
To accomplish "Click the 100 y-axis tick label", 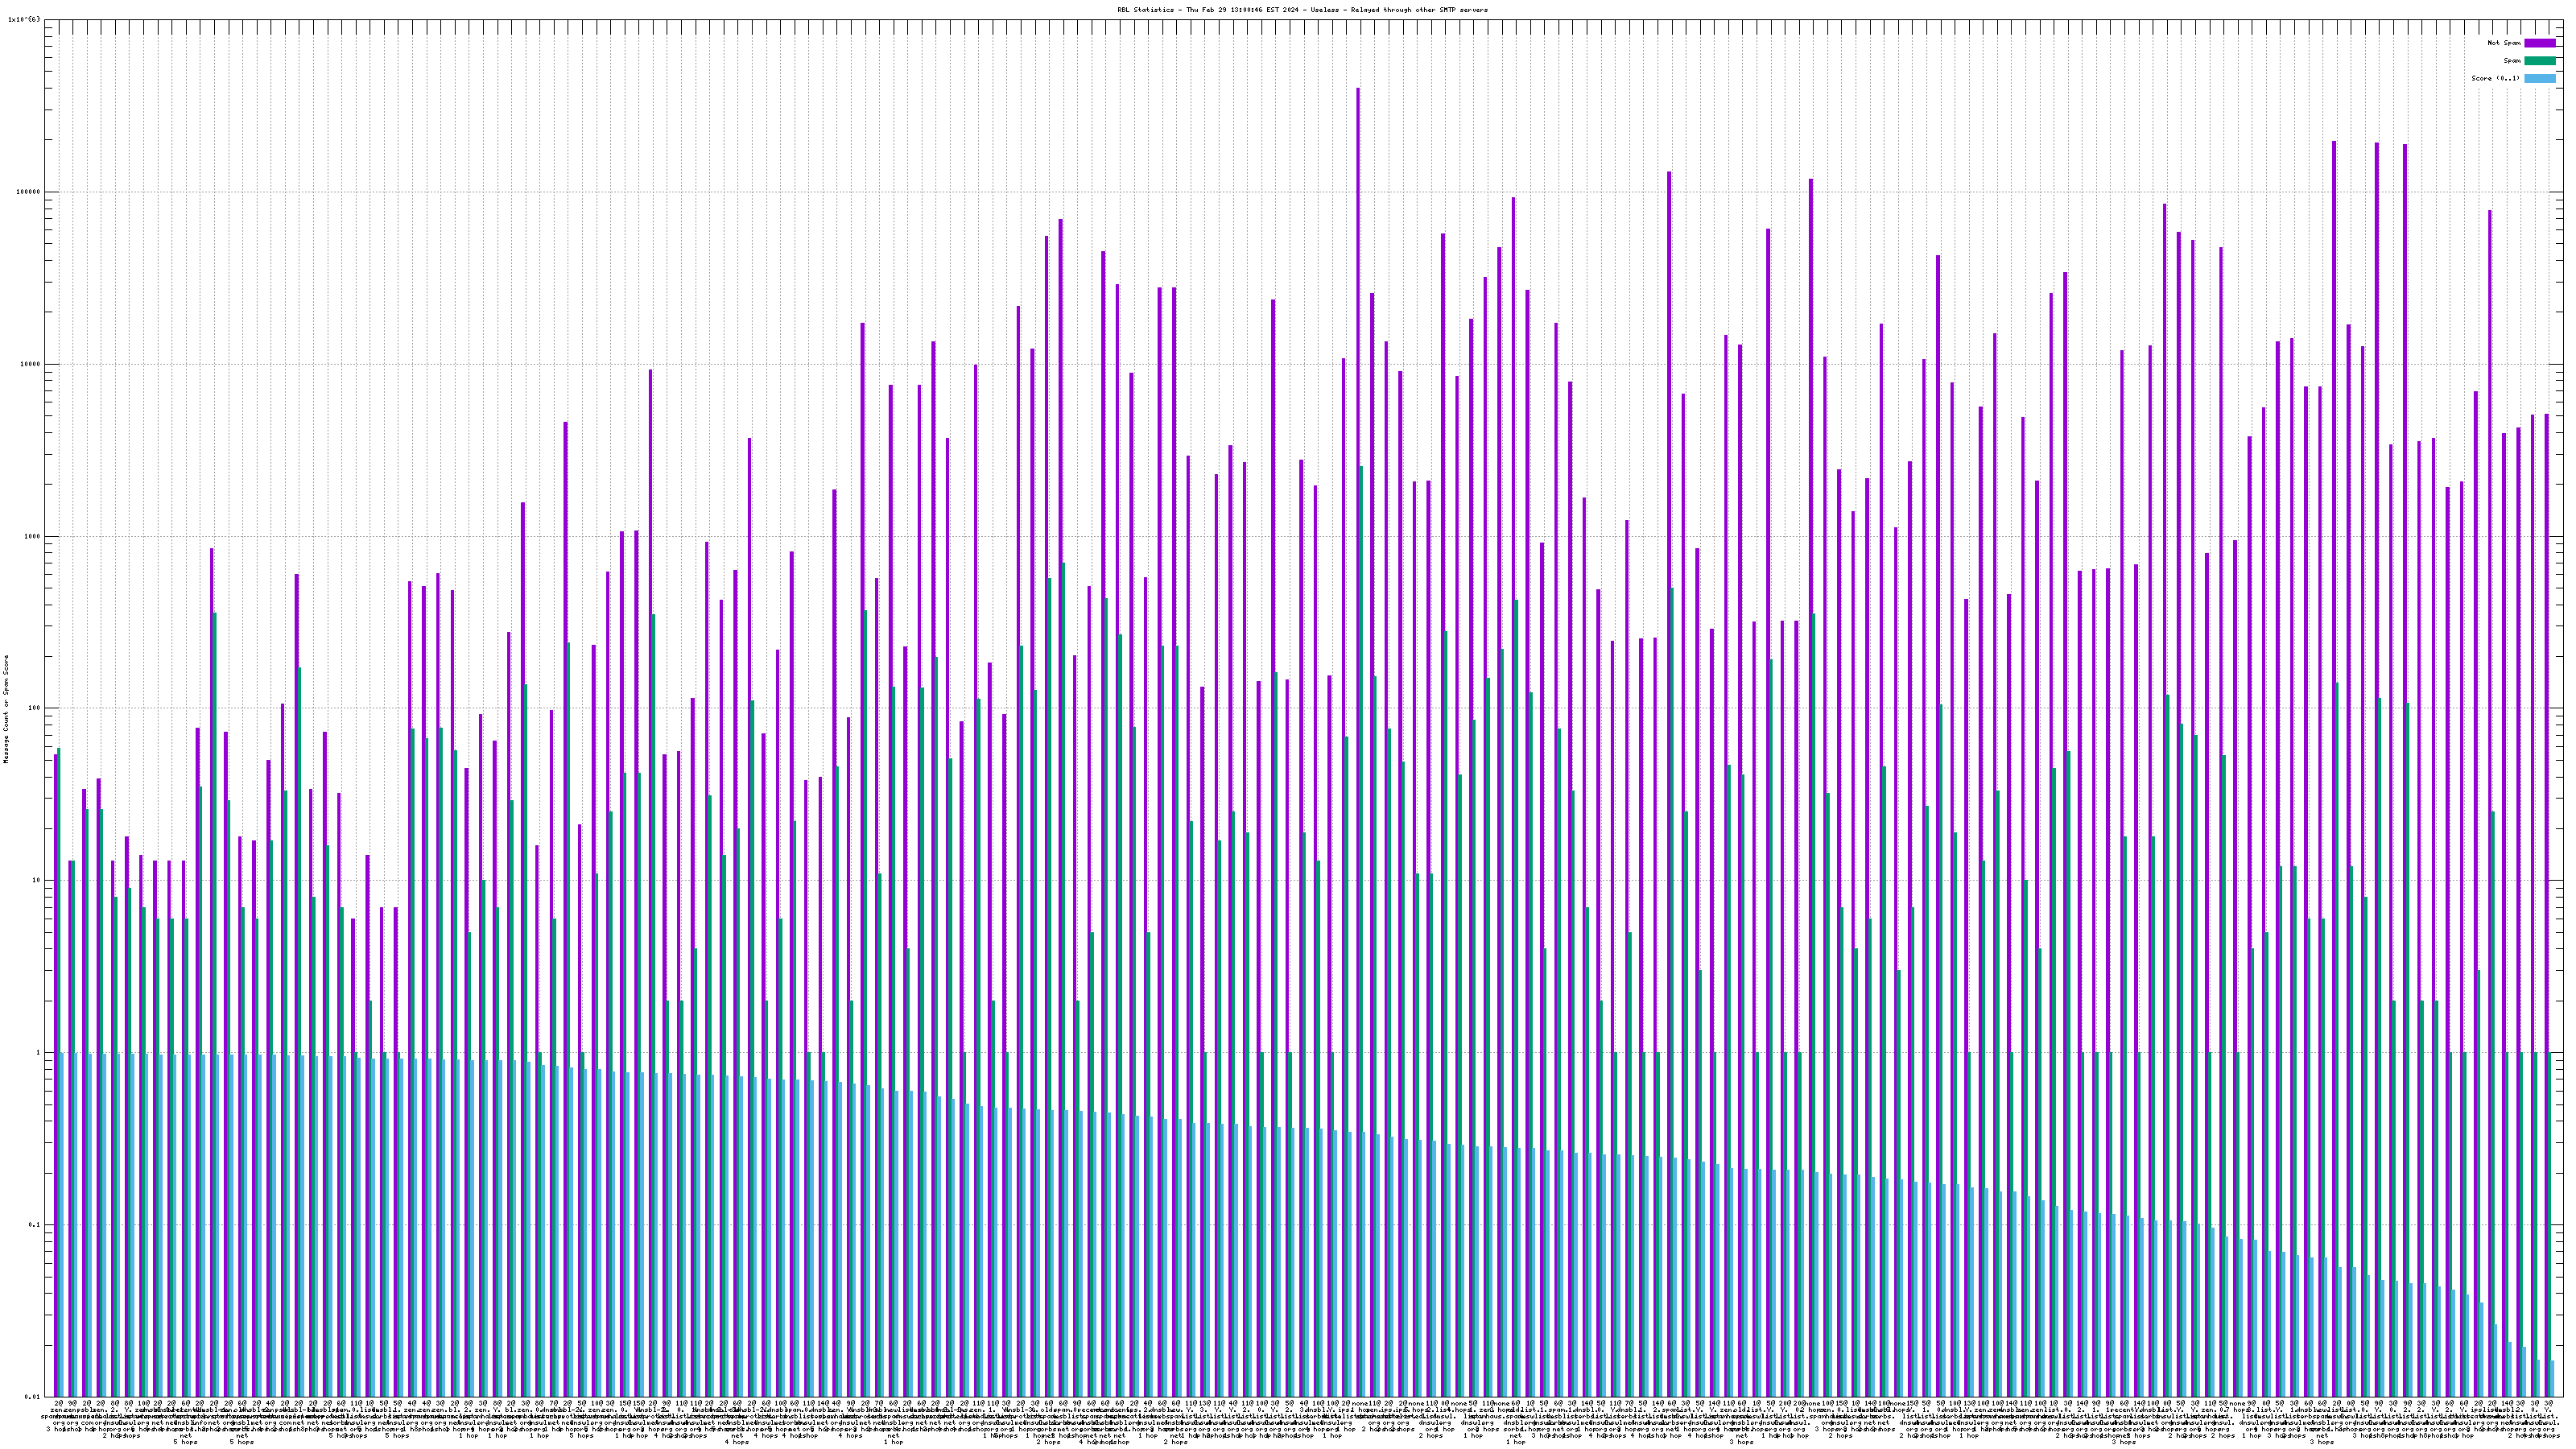I will pyautogui.click(x=34, y=708).
